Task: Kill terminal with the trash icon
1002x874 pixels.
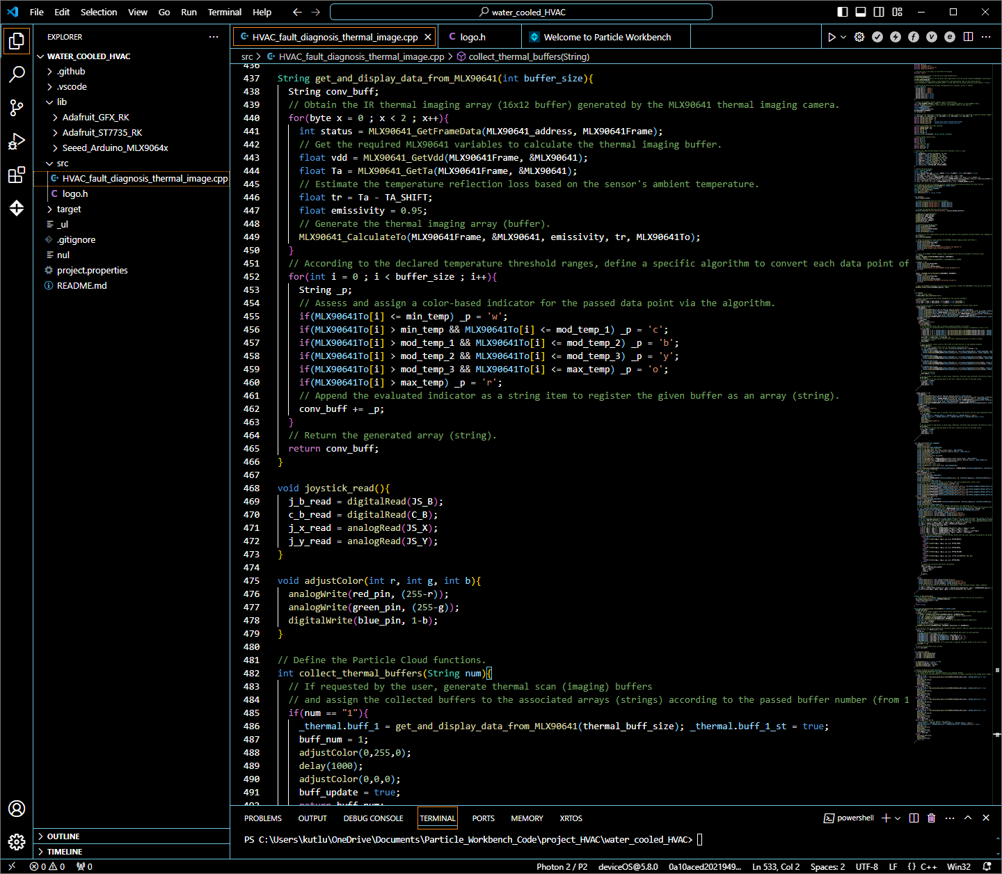Action: [932, 818]
